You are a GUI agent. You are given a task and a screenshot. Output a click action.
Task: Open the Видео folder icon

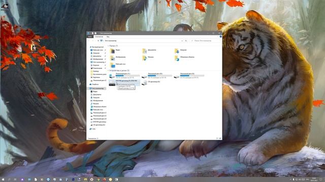(112, 51)
